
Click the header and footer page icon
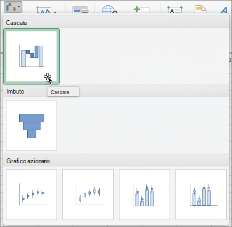(201, 10)
